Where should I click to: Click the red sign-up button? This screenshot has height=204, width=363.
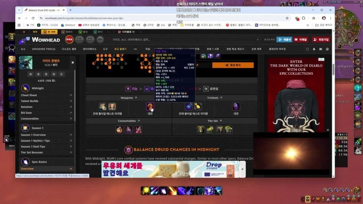coord(321,40)
